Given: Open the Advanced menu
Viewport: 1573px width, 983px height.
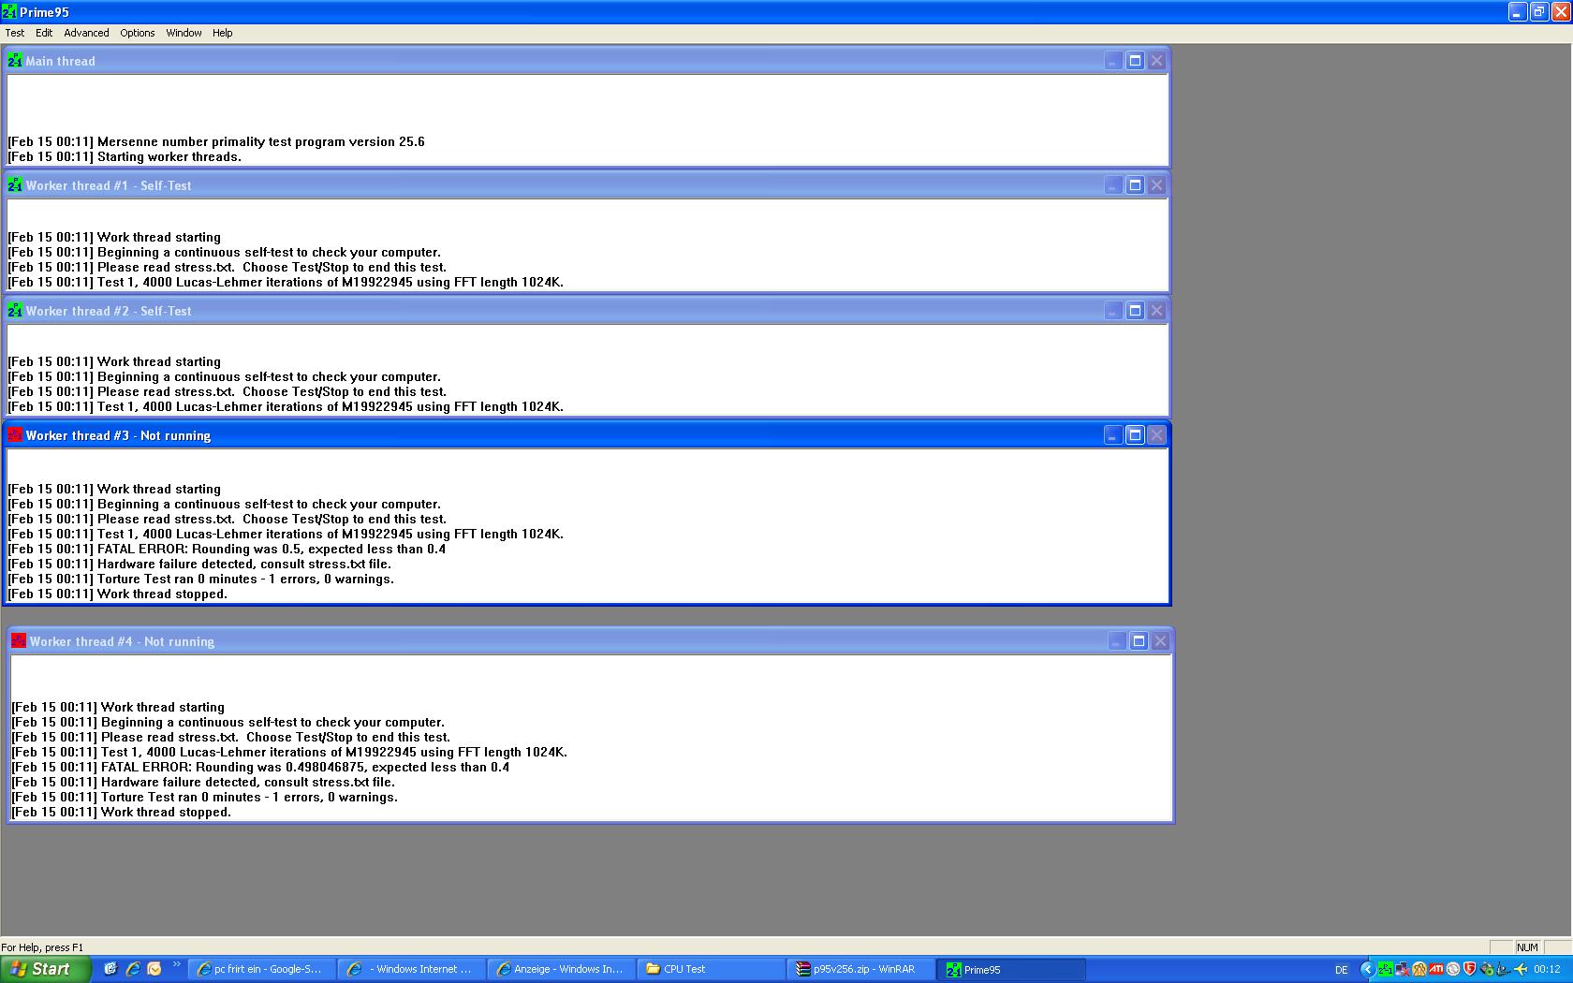Looking at the screenshot, I should point(86,33).
